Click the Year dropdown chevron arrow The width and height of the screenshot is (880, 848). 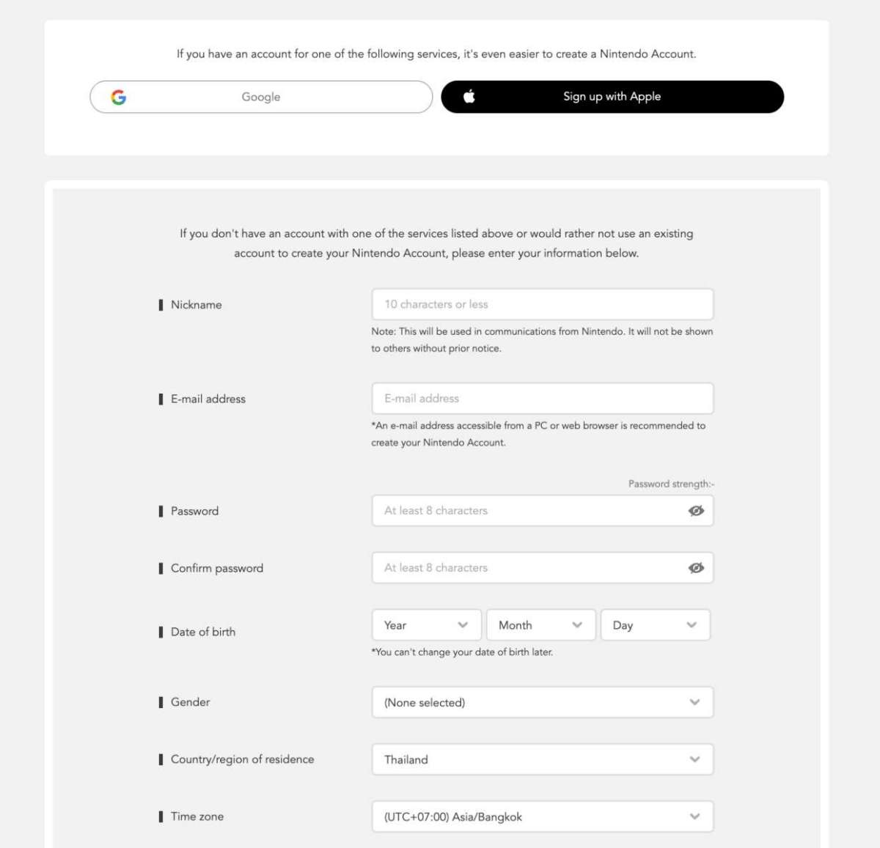pos(463,625)
